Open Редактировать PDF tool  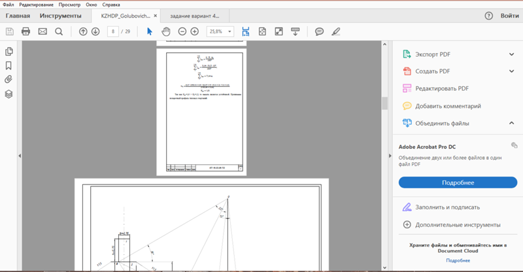(442, 88)
